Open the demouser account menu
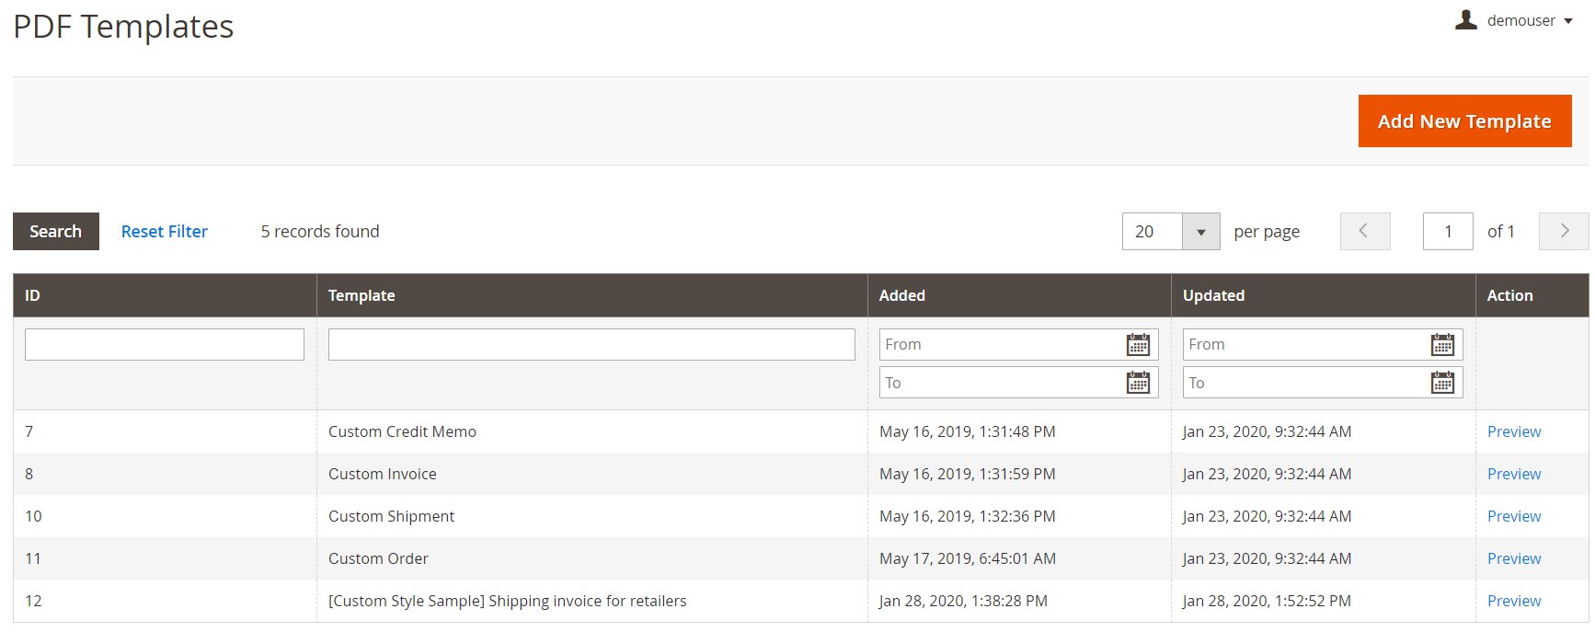Image resolution: width=1595 pixels, height=632 pixels. [1522, 20]
